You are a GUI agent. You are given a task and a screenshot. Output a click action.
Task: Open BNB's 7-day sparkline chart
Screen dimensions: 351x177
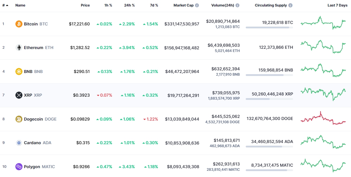(x=323, y=70)
